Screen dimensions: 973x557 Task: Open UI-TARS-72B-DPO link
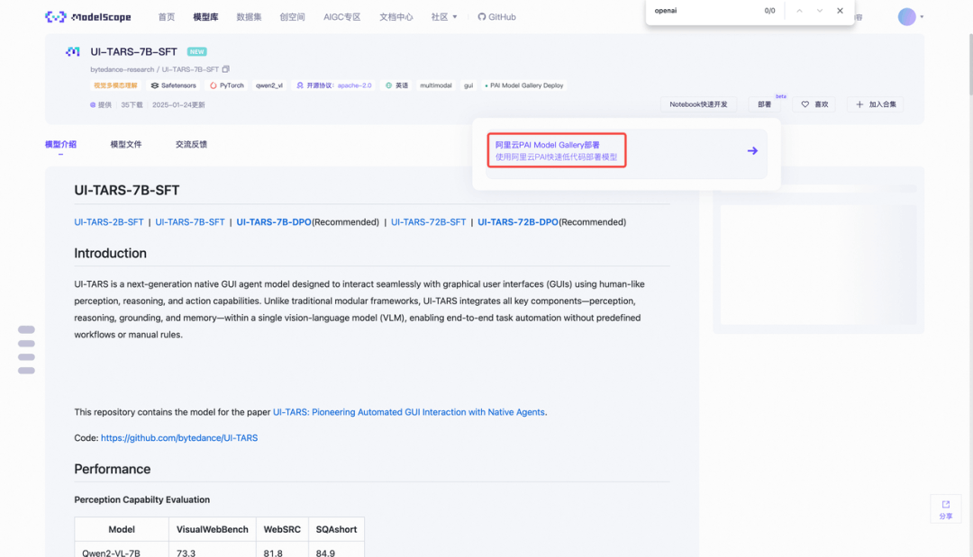[x=517, y=221]
